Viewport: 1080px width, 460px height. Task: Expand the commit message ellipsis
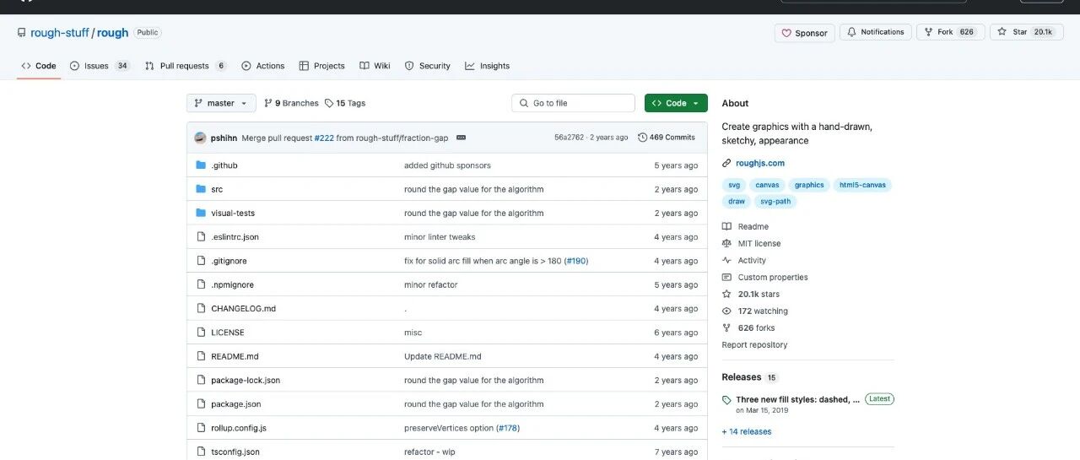click(462, 138)
